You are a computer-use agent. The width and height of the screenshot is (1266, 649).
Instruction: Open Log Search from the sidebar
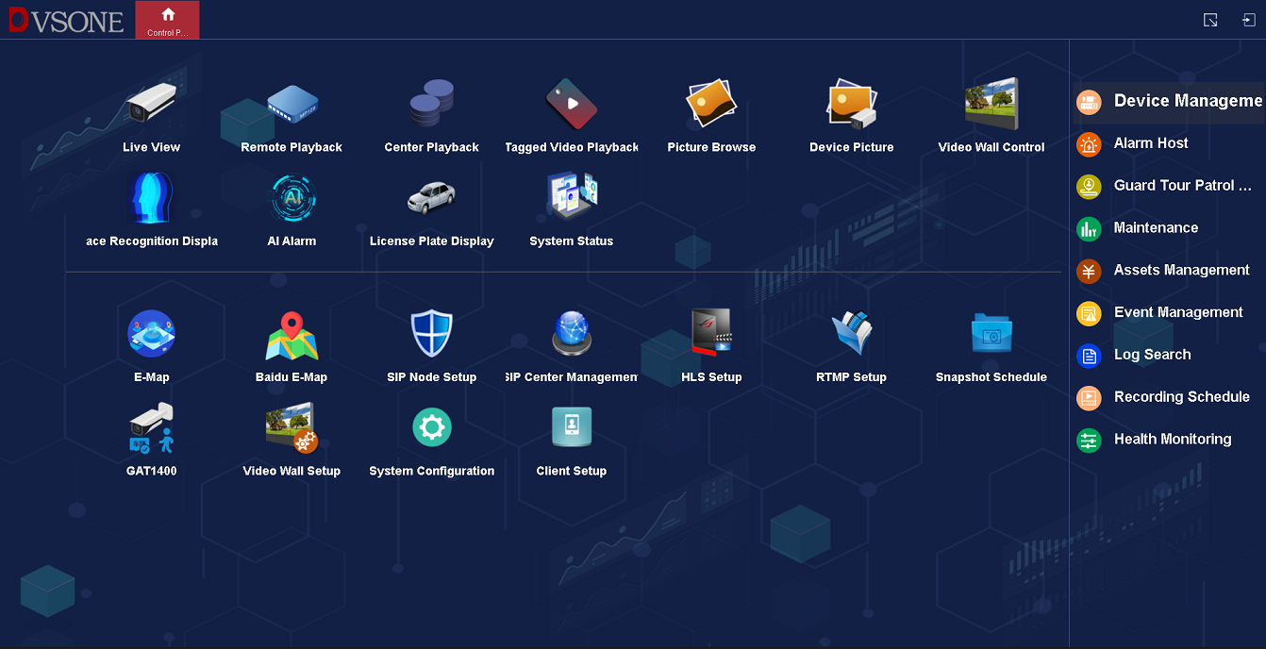click(x=1151, y=355)
